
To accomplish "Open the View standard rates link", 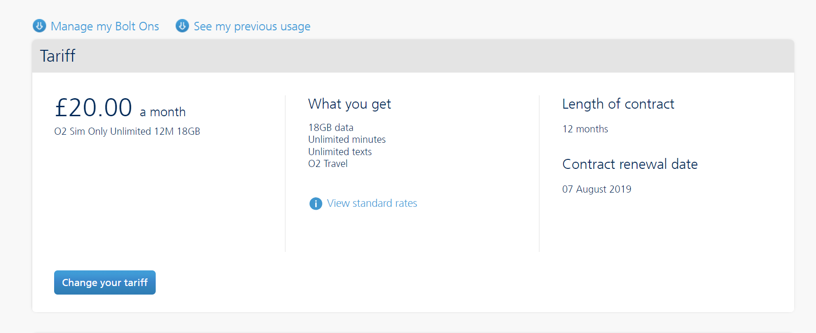I will click(x=372, y=203).
